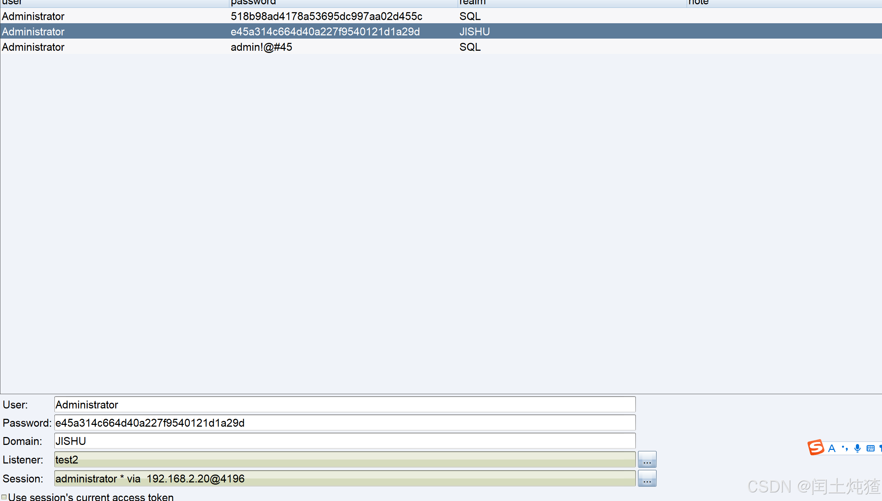This screenshot has width=882, height=501.
Task: Open Session chooser with the '...' button
Action: (x=647, y=478)
